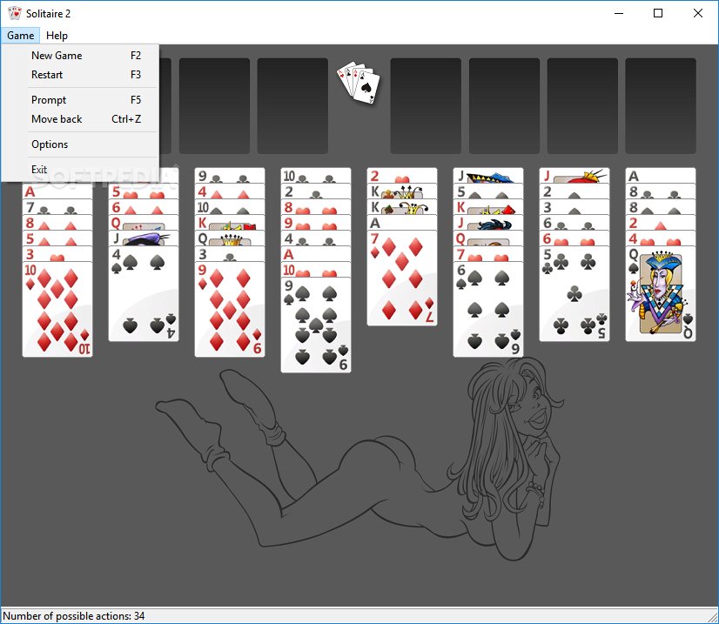
Task: Select the 10 of diamonds card
Action: click(x=57, y=310)
